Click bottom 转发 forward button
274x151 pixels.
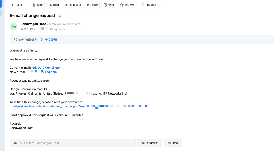[x=173, y=143]
